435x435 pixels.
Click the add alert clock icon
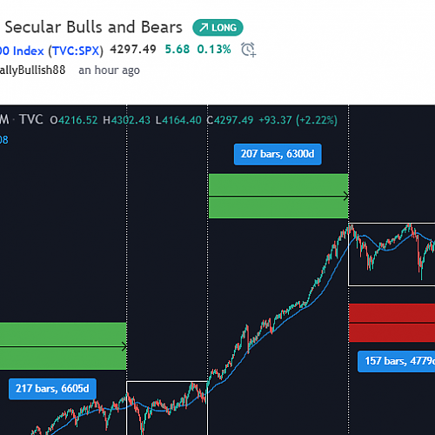(249, 50)
